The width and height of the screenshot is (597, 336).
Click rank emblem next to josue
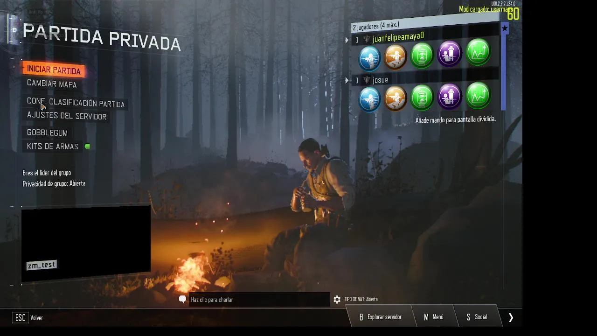tap(367, 80)
